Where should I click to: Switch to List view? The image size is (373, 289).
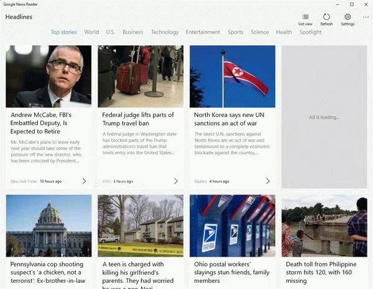305,20
